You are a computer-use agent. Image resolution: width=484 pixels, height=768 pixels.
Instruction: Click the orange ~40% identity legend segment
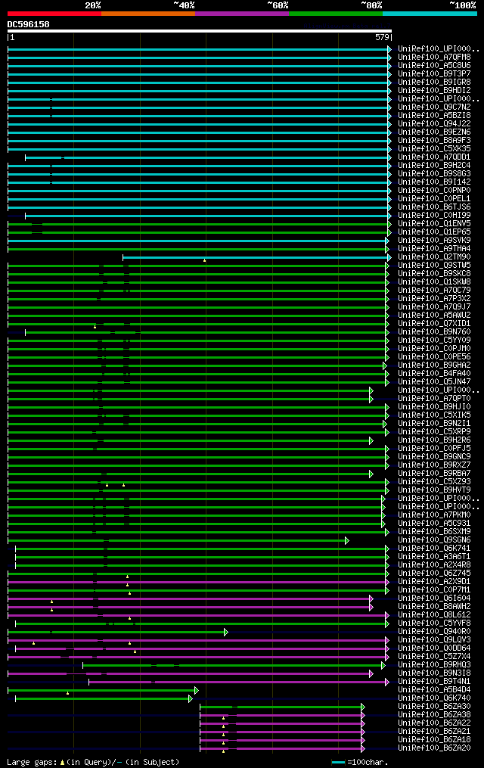tap(148, 14)
